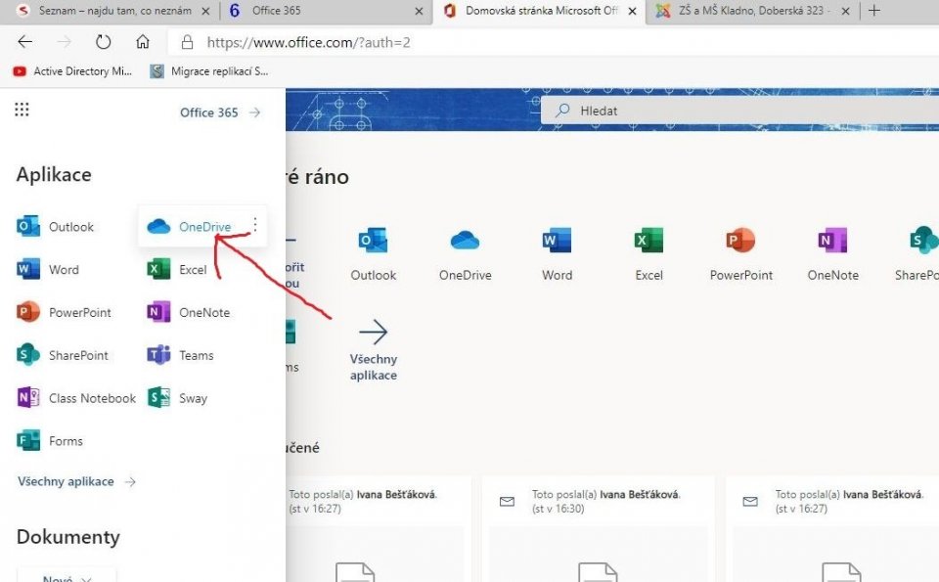939x582 pixels.
Task: Open SharePoint in the Aplikace panel
Action: pyautogui.click(x=63, y=355)
